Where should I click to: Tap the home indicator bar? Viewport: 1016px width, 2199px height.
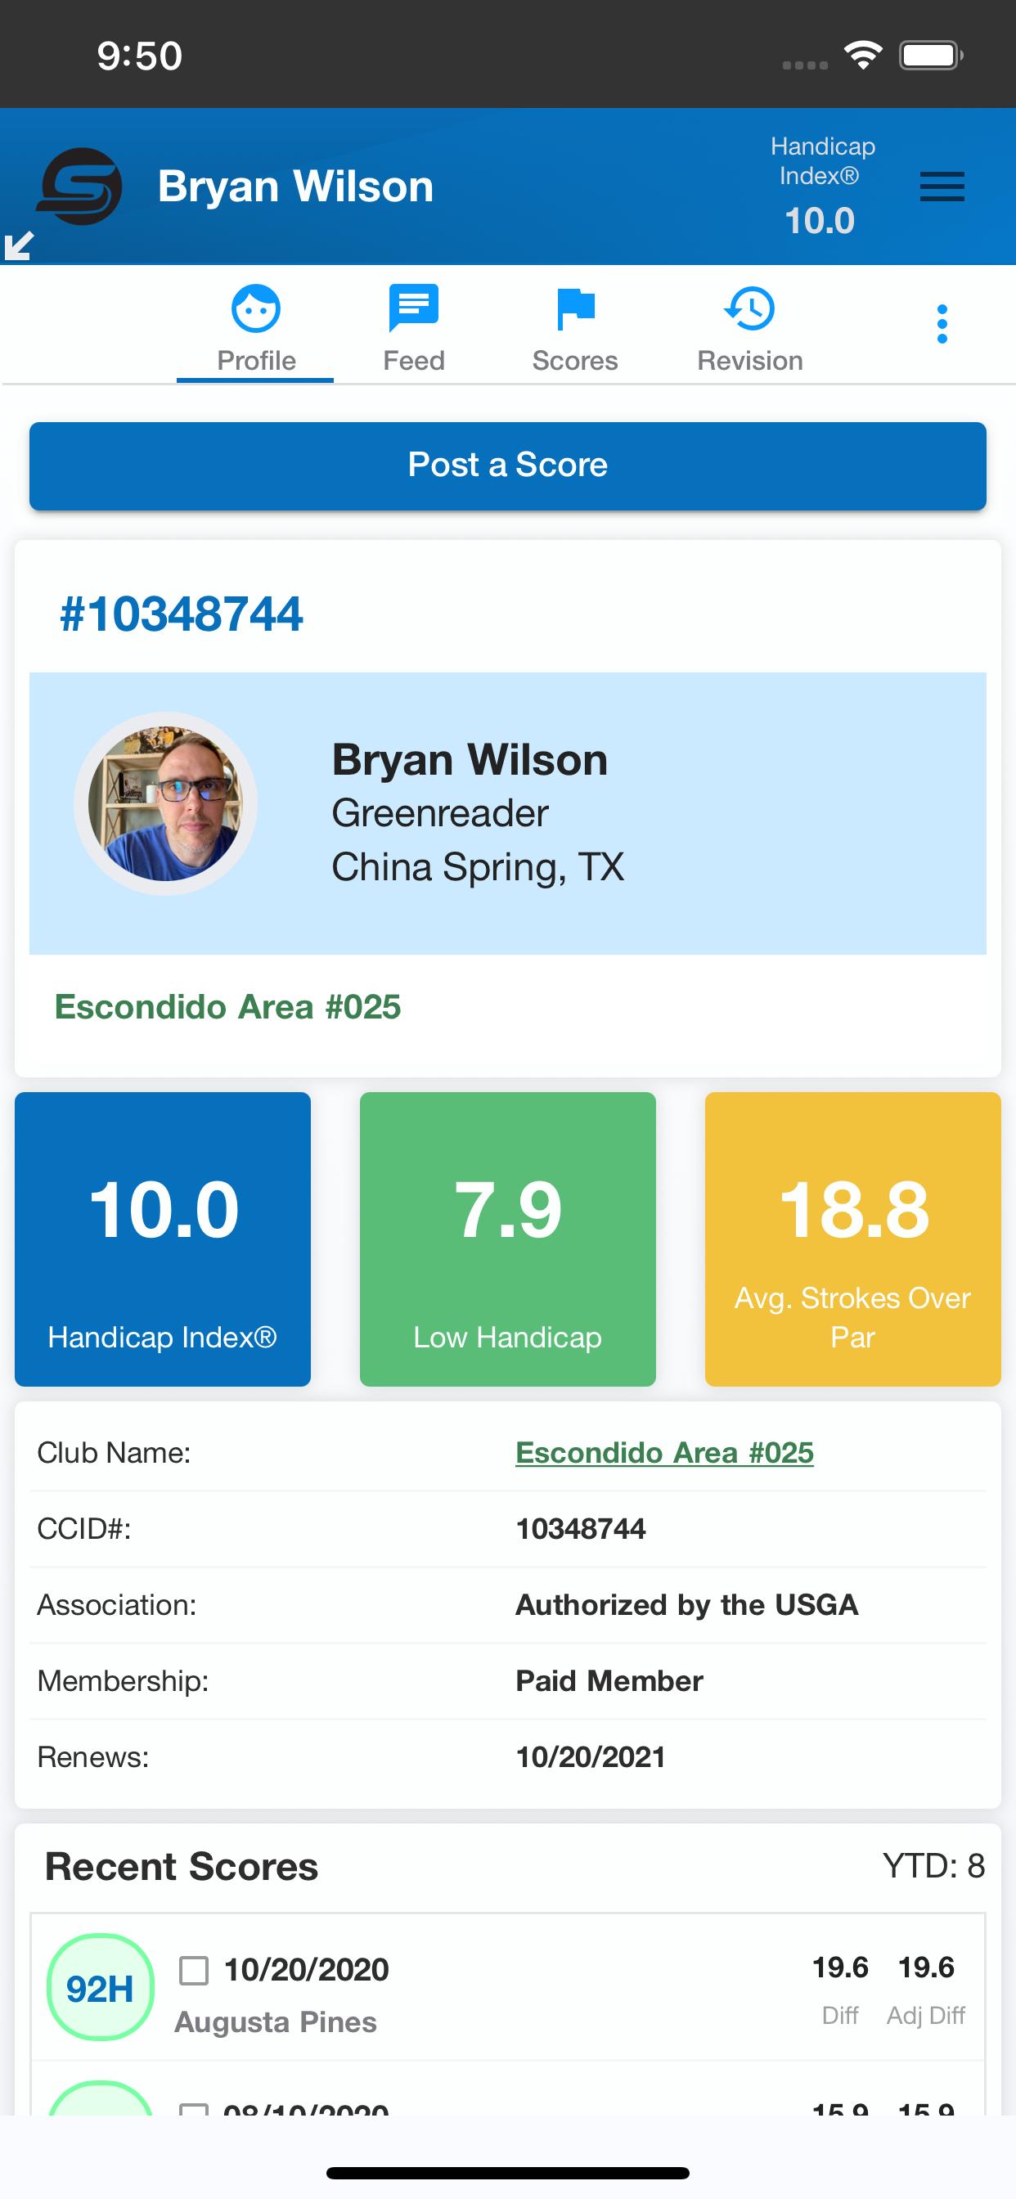508,2173
